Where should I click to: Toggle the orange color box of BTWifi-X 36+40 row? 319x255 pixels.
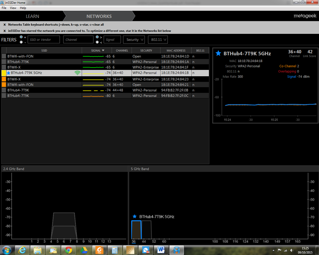tap(4, 79)
